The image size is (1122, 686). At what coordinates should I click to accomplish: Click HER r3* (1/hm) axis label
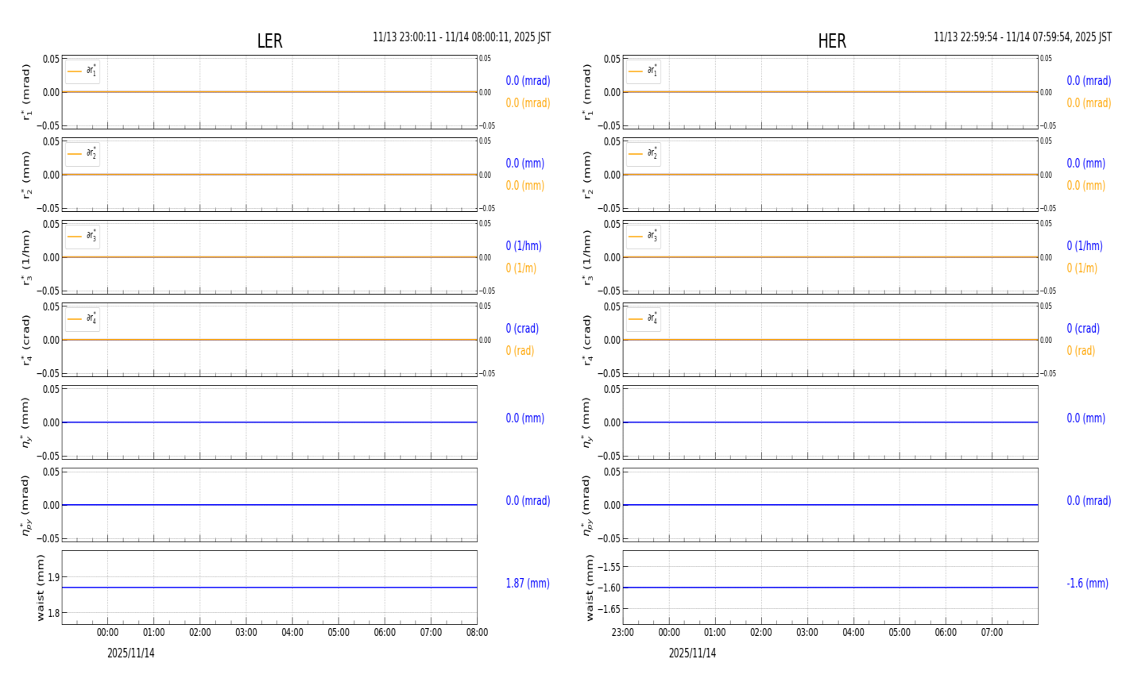(588, 257)
